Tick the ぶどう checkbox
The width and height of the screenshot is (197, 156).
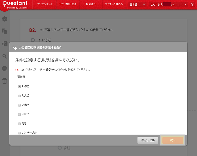[x=20, y=114]
